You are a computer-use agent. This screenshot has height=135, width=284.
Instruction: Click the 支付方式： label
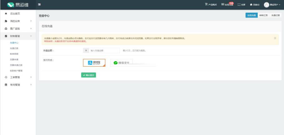[x=48, y=60]
